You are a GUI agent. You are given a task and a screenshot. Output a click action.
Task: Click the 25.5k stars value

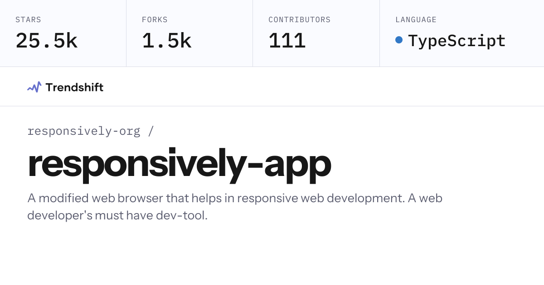[47, 41]
